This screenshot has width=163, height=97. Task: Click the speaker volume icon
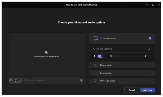coord(111,56)
